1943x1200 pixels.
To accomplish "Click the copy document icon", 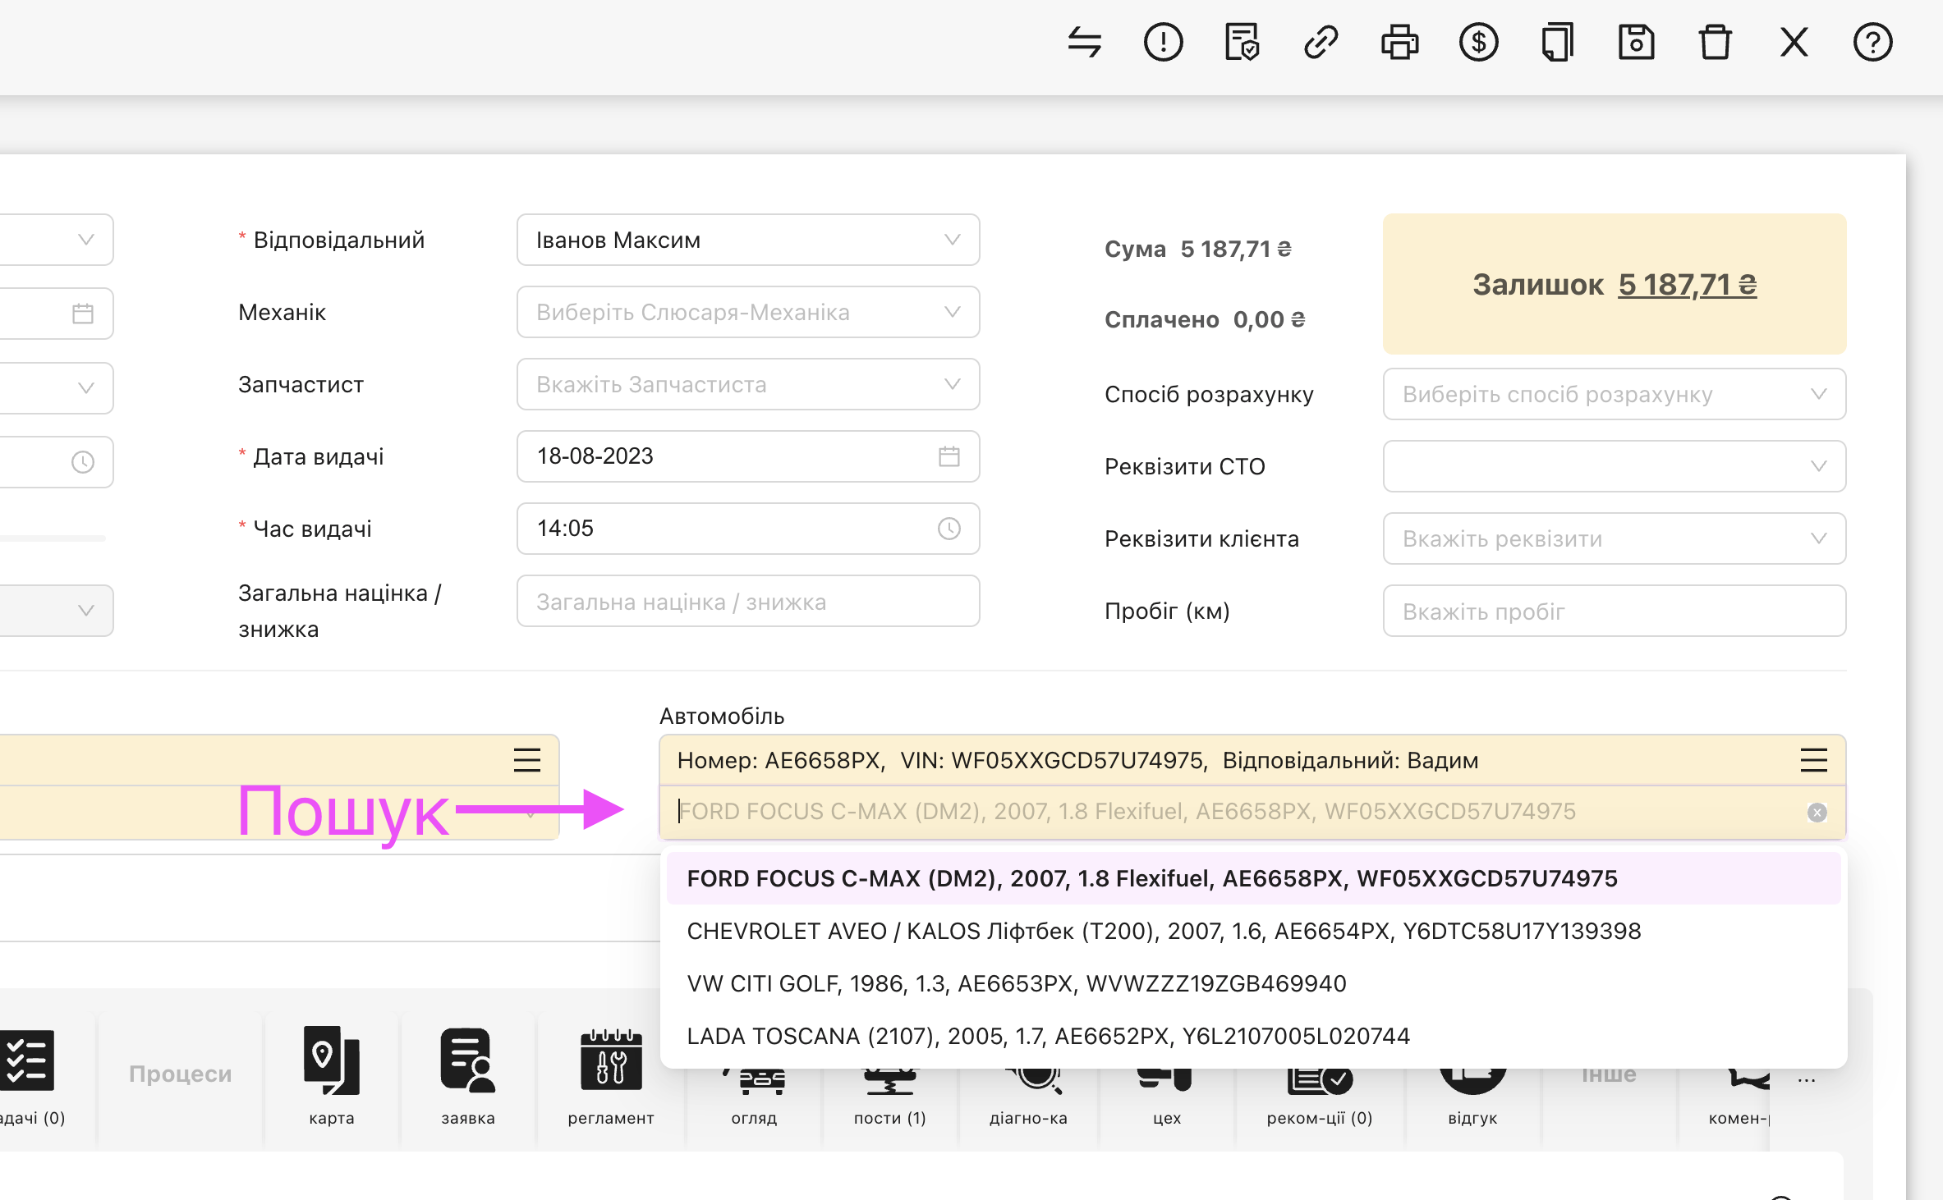I will pyautogui.click(x=1557, y=43).
